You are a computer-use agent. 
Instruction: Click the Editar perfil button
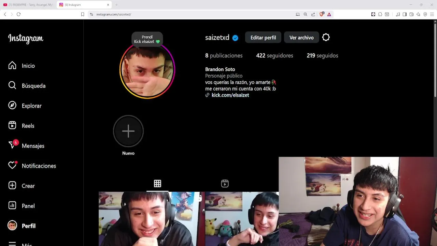[x=263, y=38]
